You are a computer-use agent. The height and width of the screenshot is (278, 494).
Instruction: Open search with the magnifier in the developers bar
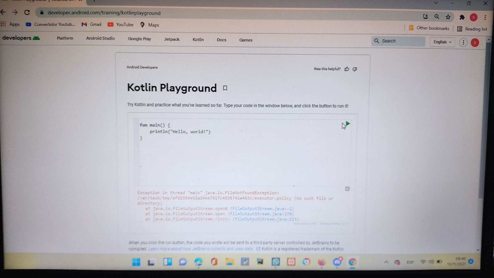coord(377,41)
